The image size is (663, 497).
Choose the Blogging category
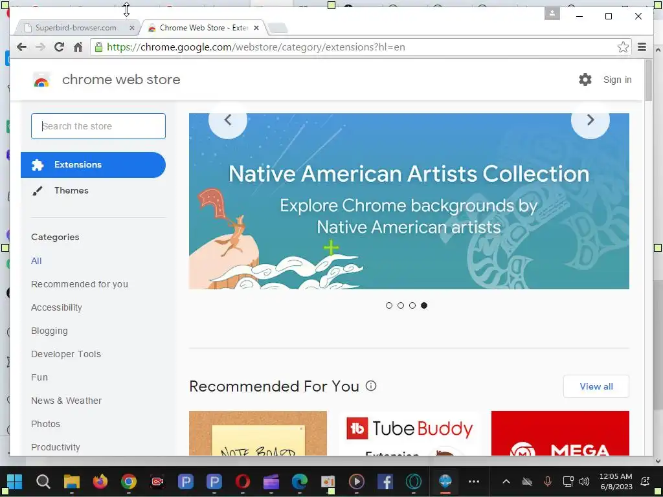pyautogui.click(x=49, y=331)
